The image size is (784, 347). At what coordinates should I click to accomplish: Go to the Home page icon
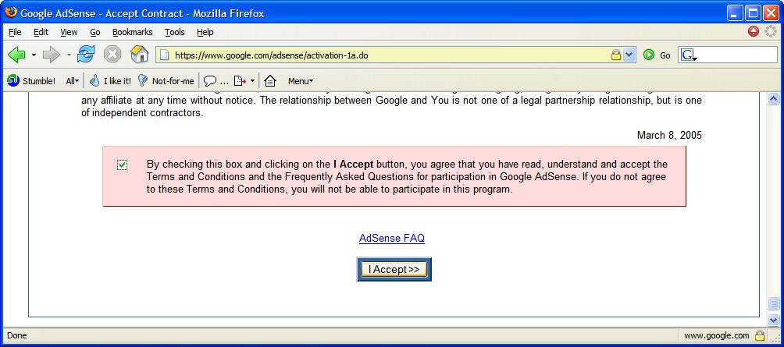point(140,55)
